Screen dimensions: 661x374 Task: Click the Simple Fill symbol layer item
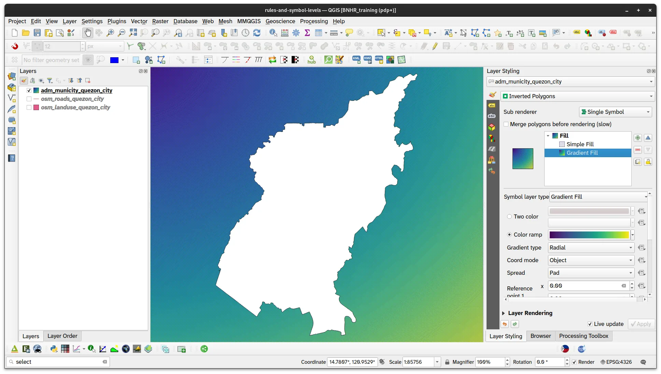pos(580,144)
